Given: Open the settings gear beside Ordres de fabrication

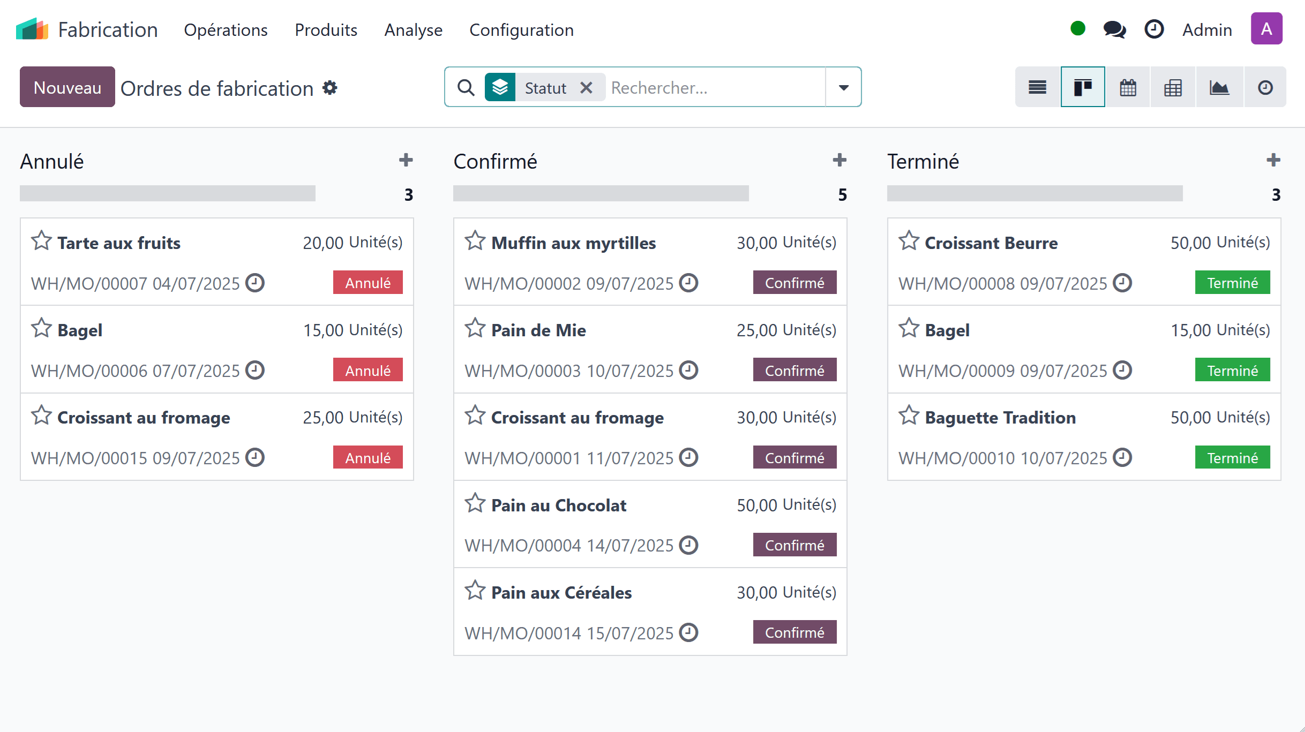Looking at the screenshot, I should click(330, 88).
